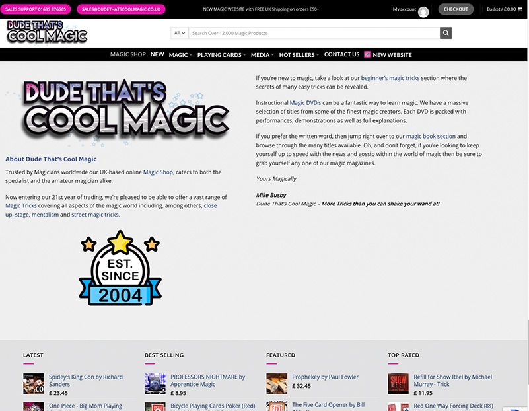This screenshot has height=411, width=529.
Task: Click the page vertical scrollbar
Action: point(528,352)
